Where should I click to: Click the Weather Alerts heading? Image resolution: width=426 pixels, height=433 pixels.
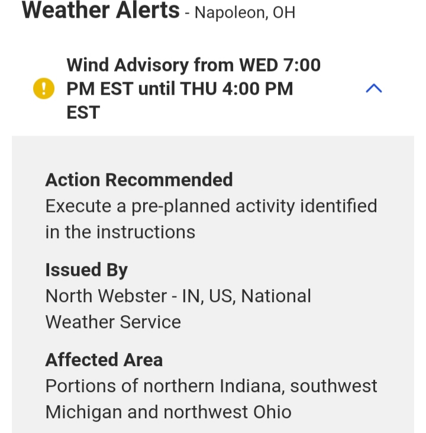click(101, 10)
